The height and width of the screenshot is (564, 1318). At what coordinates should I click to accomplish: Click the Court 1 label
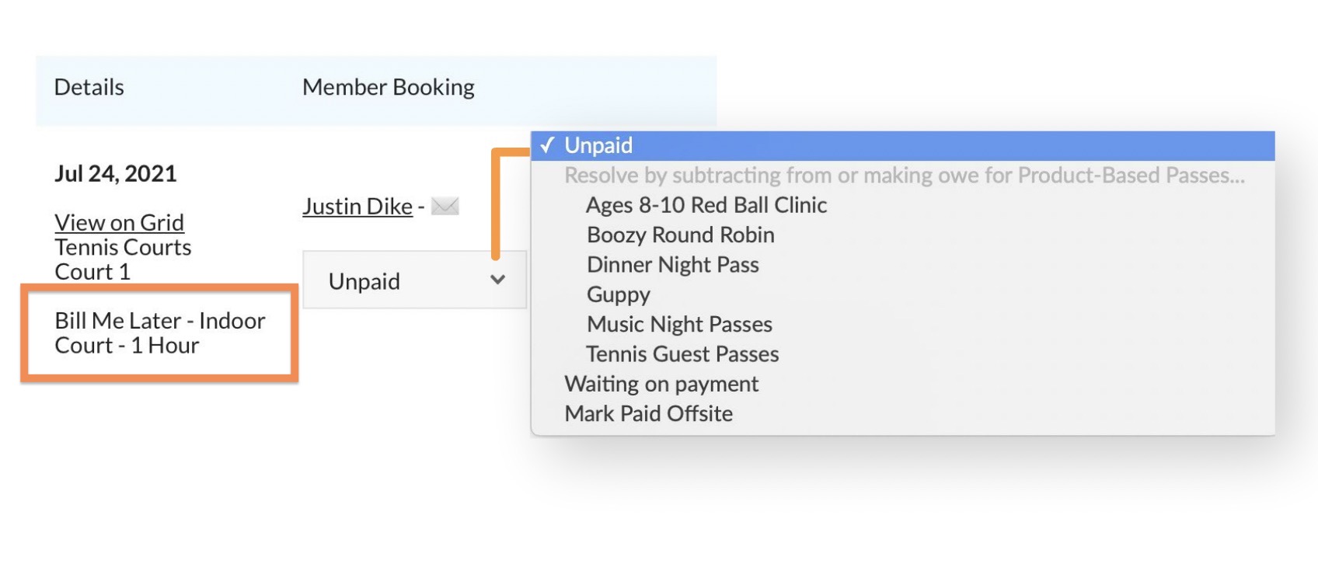[92, 272]
